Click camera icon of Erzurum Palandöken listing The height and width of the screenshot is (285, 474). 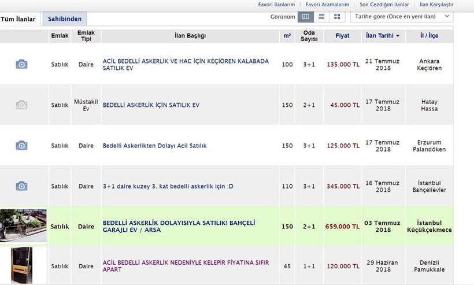[21, 145]
